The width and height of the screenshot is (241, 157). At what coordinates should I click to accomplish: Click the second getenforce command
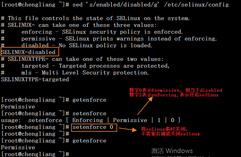89,141
